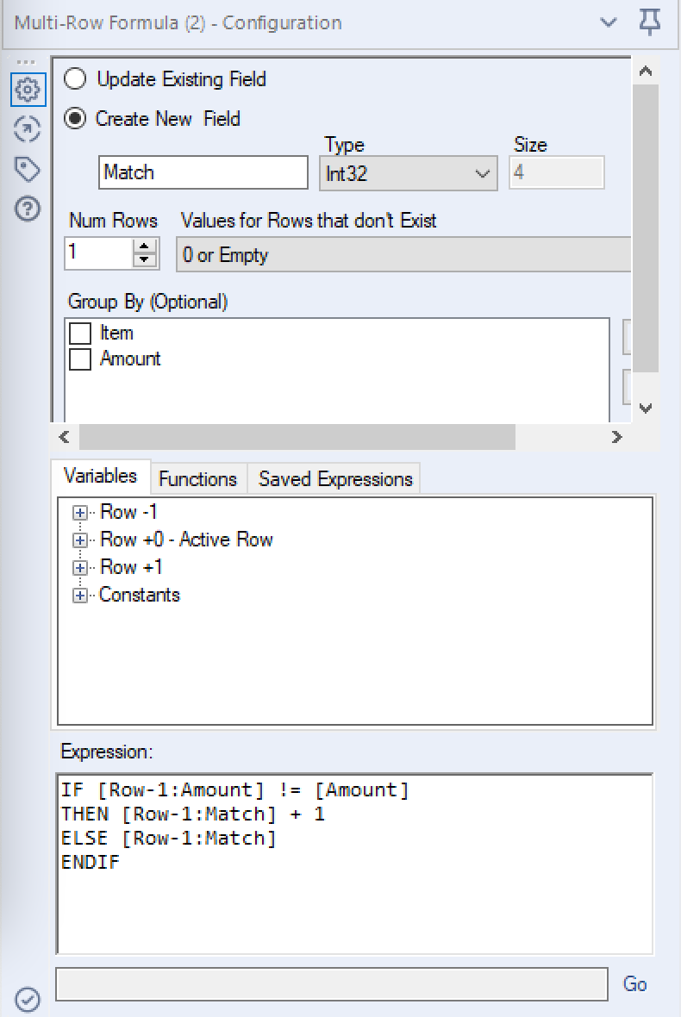Viewport: 681px width, 1017px height.
Task: Open the Configuration gear panel
Action: coord(27,89)
